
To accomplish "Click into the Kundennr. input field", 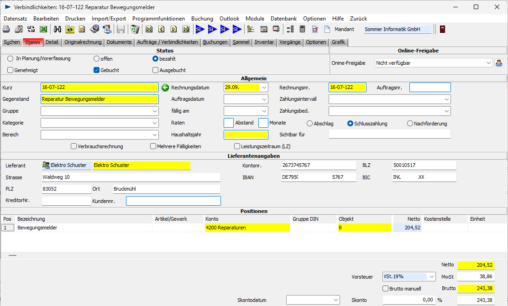I will (173, 201).
